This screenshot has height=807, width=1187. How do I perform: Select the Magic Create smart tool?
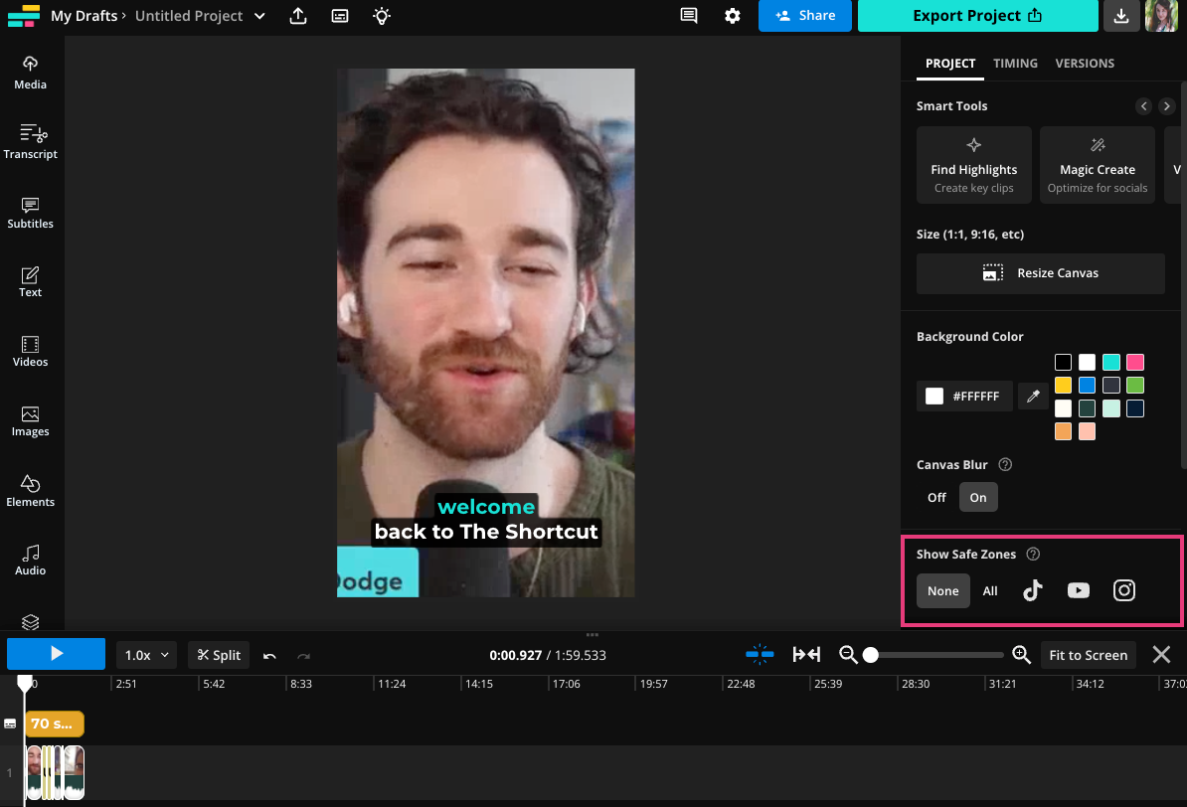1097,164
